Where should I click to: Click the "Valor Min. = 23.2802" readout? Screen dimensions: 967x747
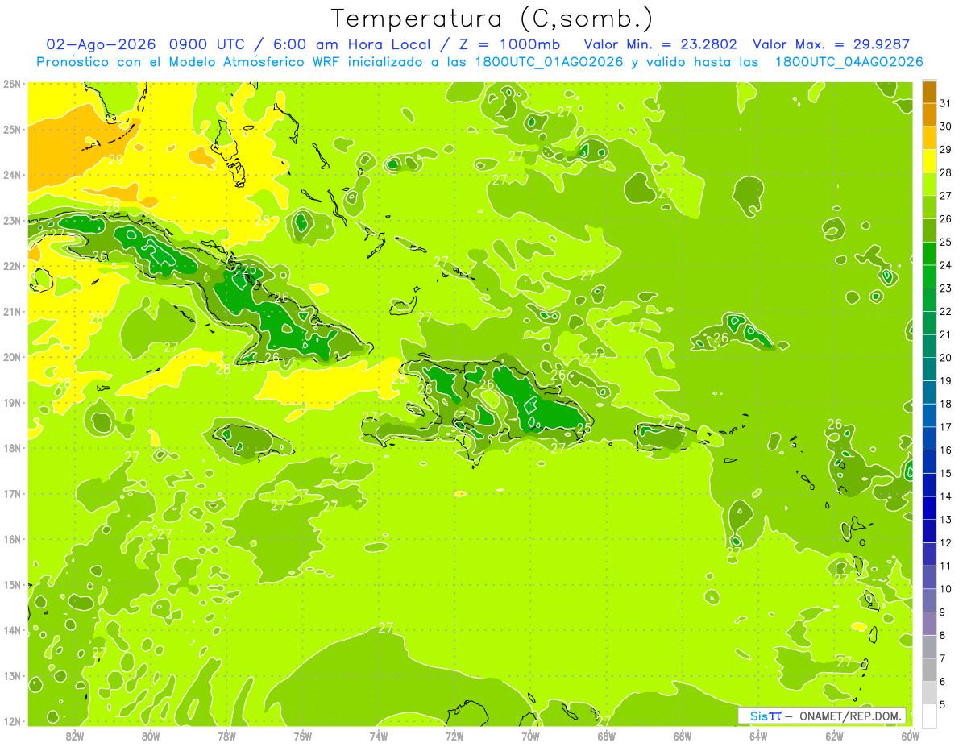pyautogui.click(x=661, y=44)
